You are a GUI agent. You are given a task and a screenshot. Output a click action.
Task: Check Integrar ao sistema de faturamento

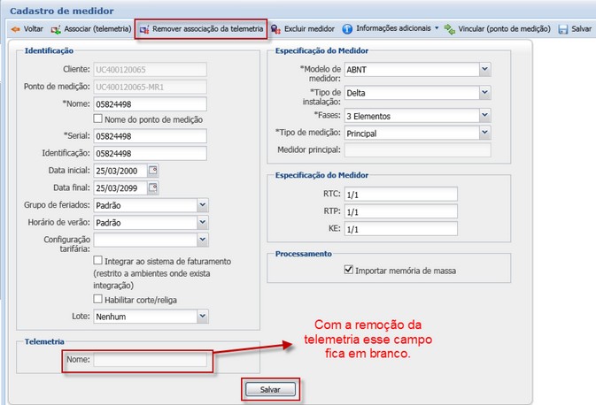98,261
